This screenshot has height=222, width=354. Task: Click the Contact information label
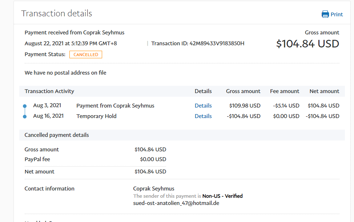tap(49, 189)
